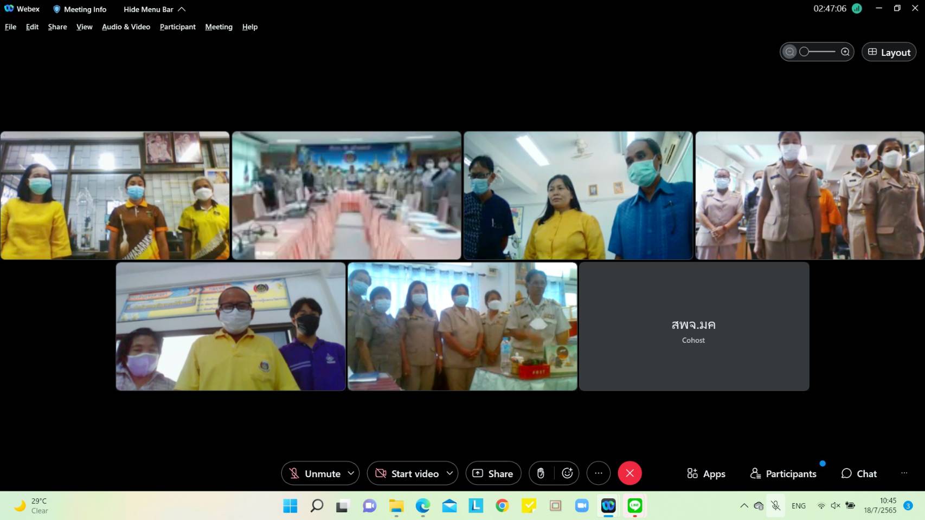Click the Layout button

coord(889,52)
